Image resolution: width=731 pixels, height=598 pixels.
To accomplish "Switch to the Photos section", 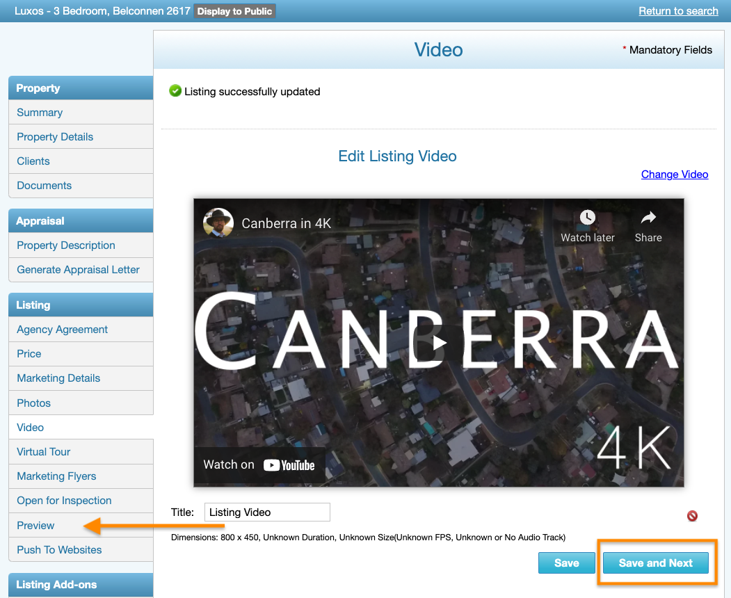I will pyautogui.click(x=33, y=403).
